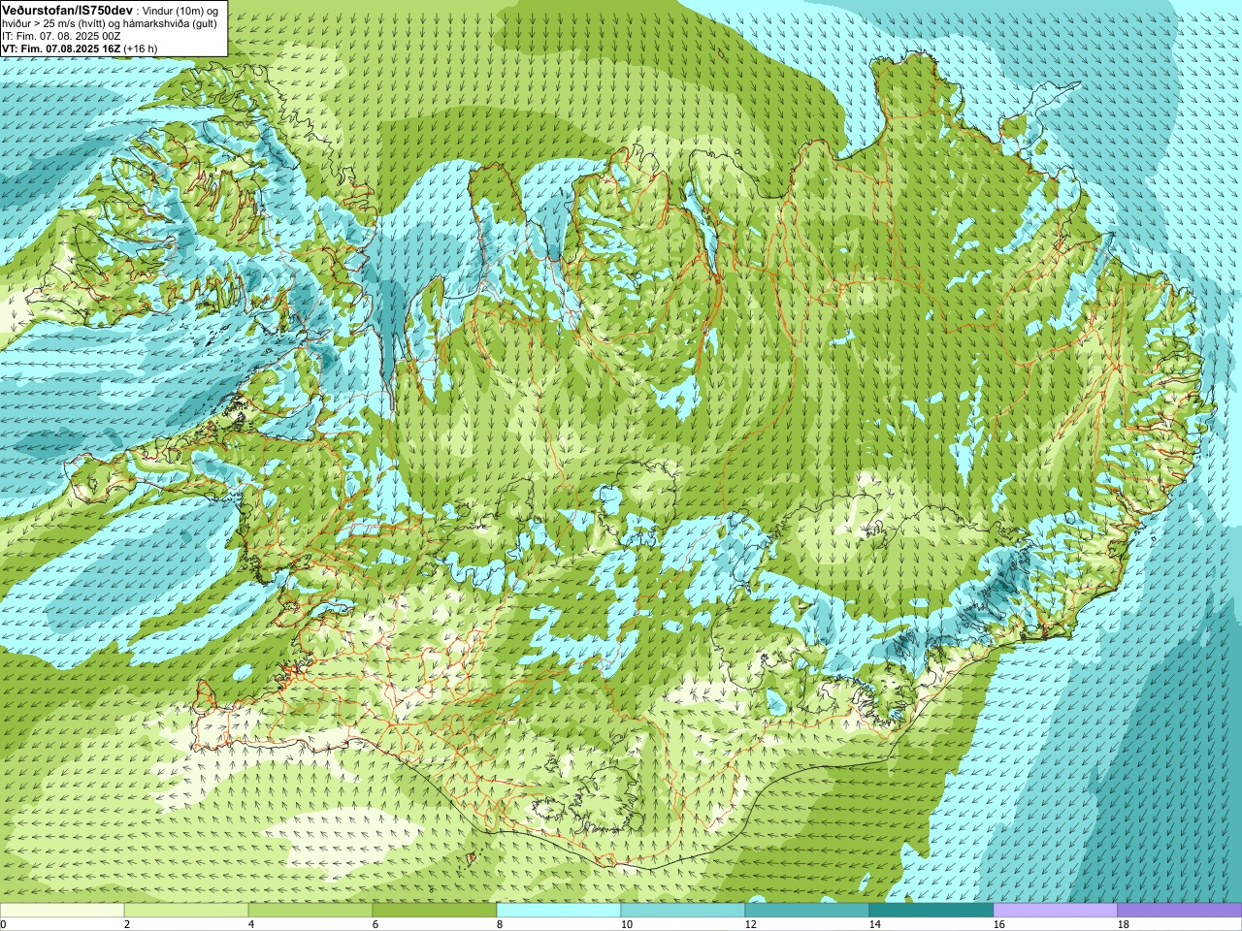The width and height of the screenshot is (1242, 931).
Task: Click the legend scale label "16"
Action: tap(998, 924)
